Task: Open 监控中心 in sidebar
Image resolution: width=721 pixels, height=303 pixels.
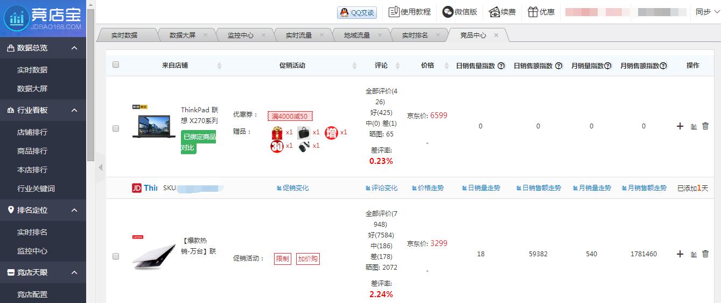Action: click(32, 251)
